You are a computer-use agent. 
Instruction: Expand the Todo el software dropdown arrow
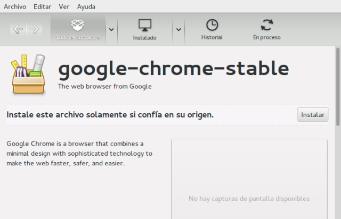tap(111, 29)
